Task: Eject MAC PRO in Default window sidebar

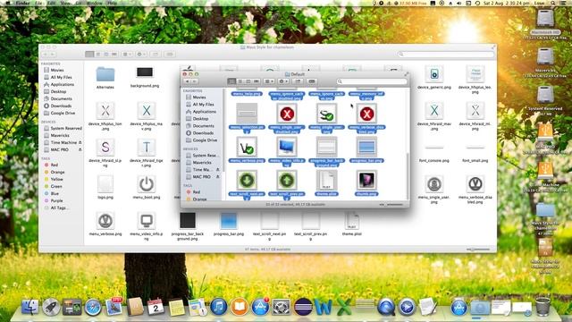Action: pos(217,177)
